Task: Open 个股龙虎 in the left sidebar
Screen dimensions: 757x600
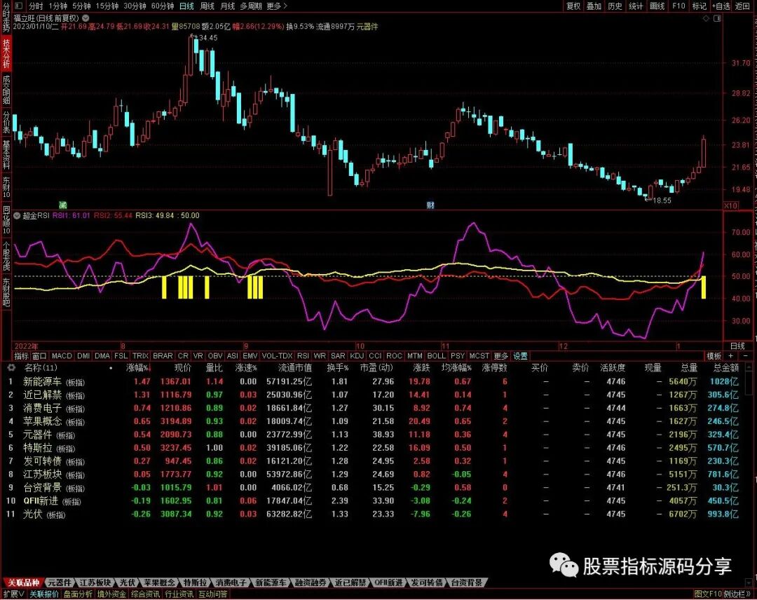Action: pyautogui.click(x=6, y=255)
